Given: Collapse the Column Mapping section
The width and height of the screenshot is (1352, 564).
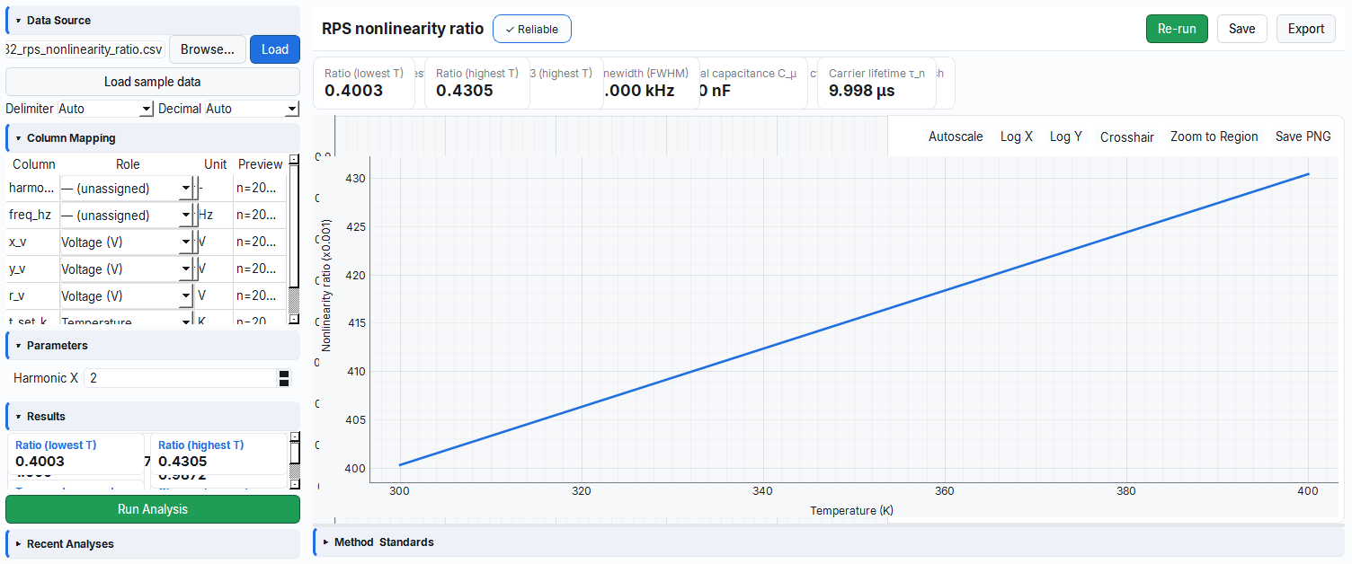Looking at the screenshot, I should tap(153, 138).
